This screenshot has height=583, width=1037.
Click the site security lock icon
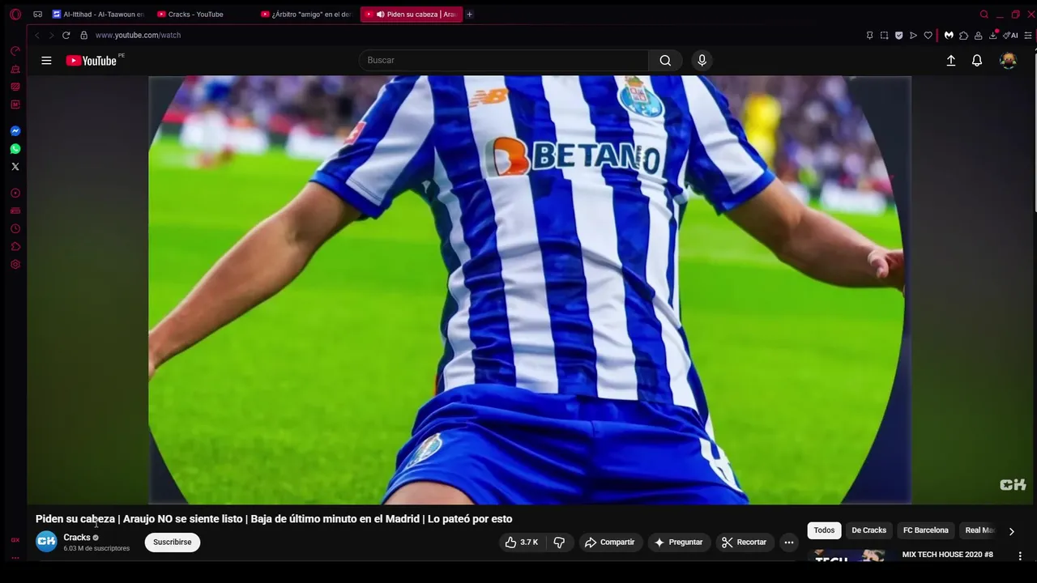pos(83,36)
